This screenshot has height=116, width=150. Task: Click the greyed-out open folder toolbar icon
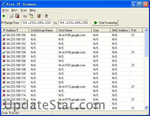coord(25,16)
